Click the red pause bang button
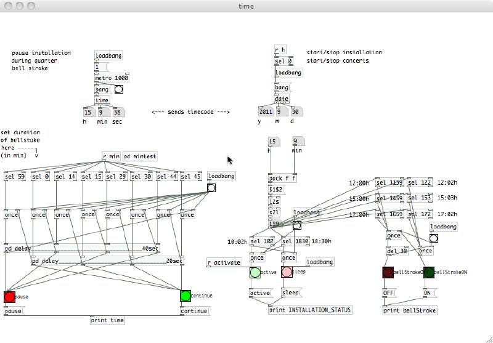The height and width of the screenshot is (343, 493). click(9, 297)
